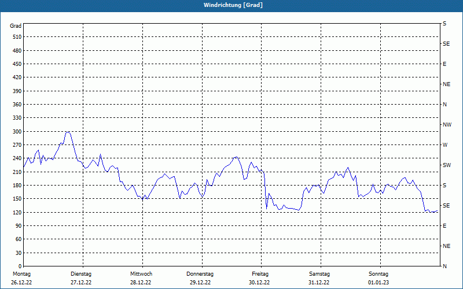
Task: Select the 510 value on the degree axis
Action: tap(17, 37)
